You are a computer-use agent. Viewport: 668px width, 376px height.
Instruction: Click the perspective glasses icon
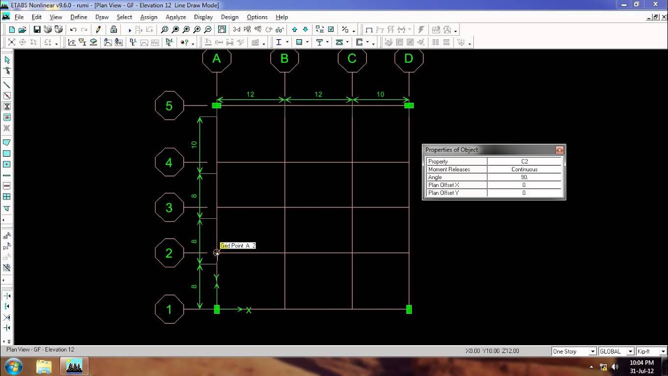click(x=280, y=30)
